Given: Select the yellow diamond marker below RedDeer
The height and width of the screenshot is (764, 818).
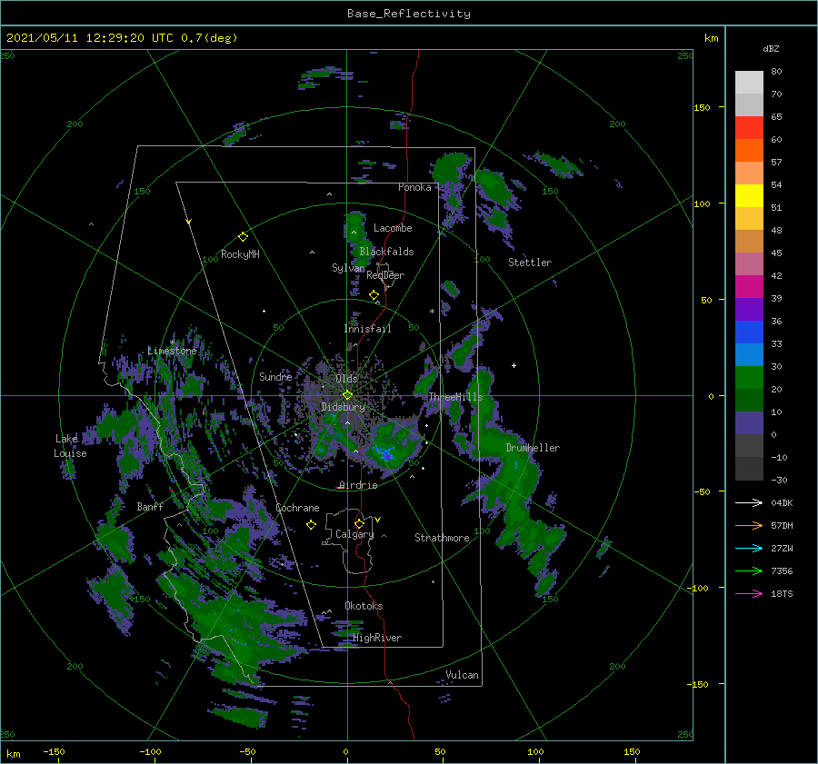Looking at the screenshot, I should 374,295.
